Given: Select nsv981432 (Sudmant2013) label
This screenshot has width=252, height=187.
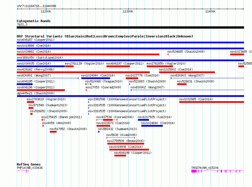Looking at the screenshot, I should (118, 129).
